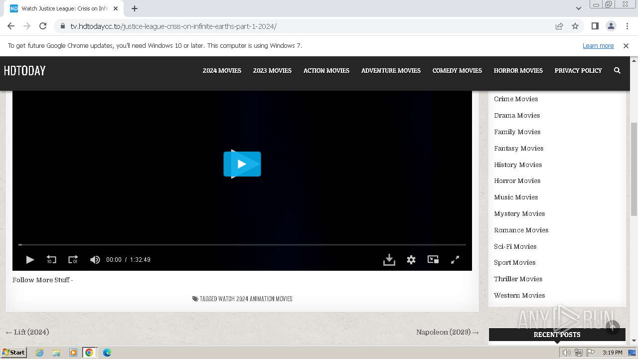Open the Privacy Policy page

point(578,71)
